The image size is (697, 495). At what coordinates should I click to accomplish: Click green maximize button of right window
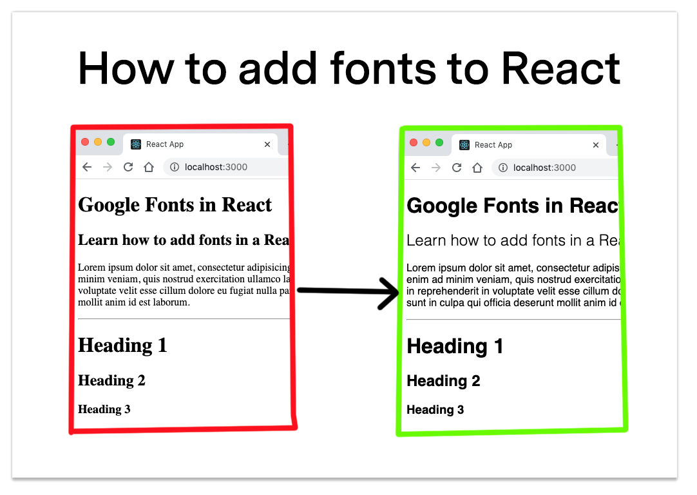coord(439,142)
